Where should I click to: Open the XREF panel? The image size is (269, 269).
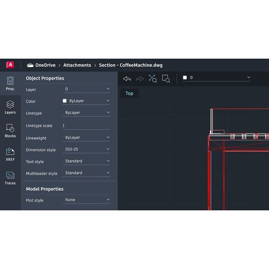point(10,154)
